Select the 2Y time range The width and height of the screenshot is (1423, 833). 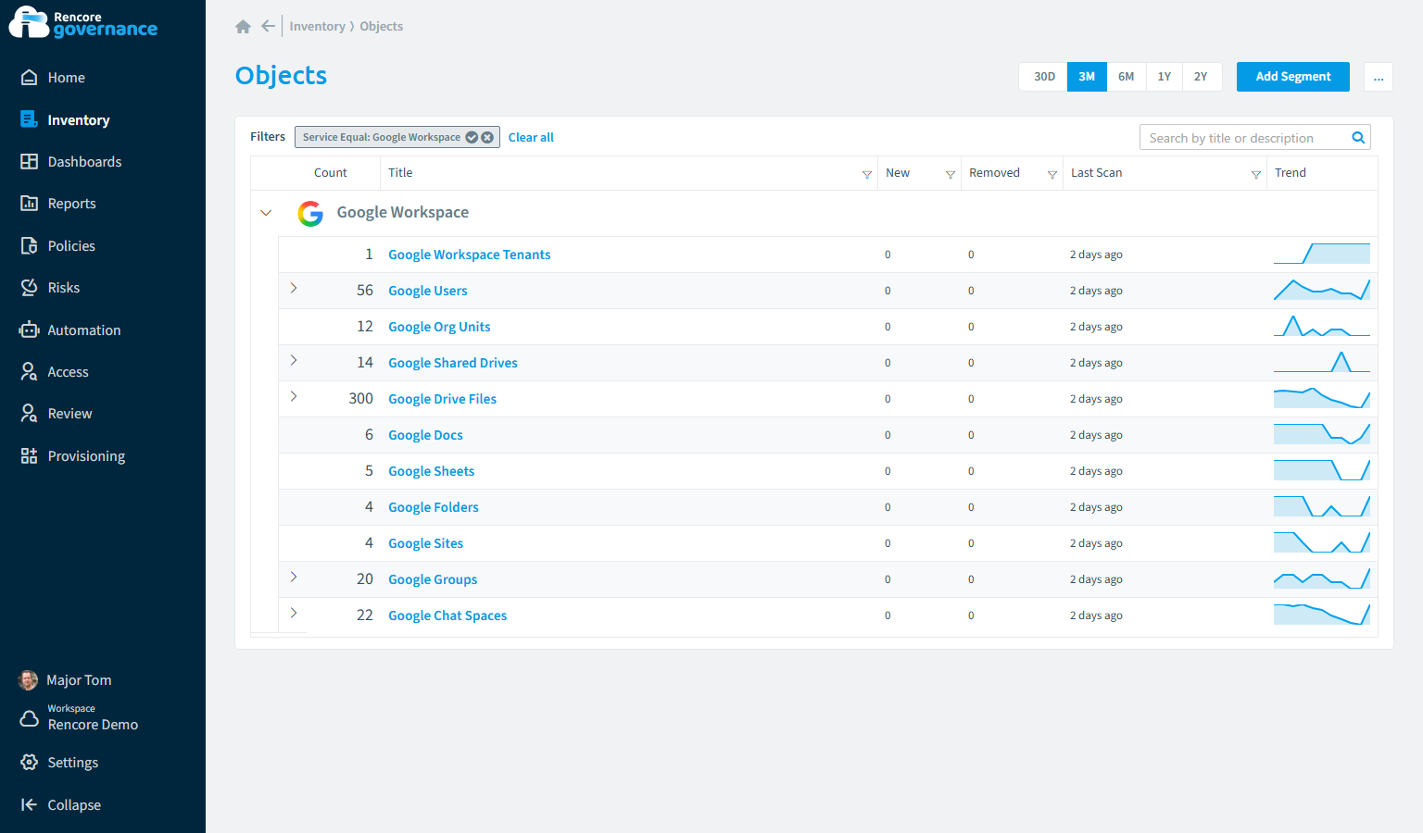click(x=1201, y=77)
